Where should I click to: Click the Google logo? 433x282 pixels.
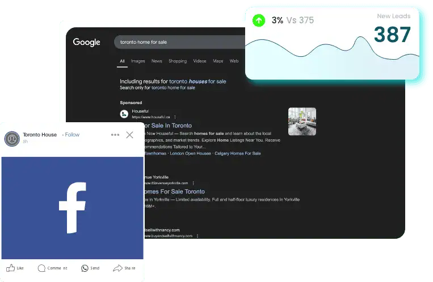86,42
